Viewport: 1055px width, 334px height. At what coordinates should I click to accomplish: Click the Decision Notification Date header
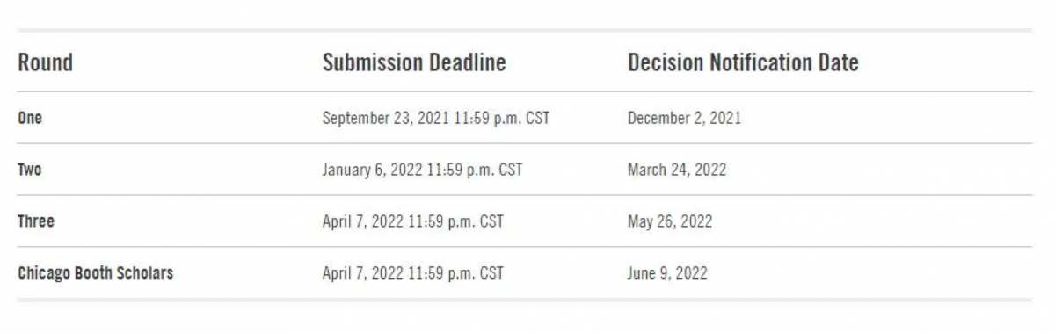[743, 62]
